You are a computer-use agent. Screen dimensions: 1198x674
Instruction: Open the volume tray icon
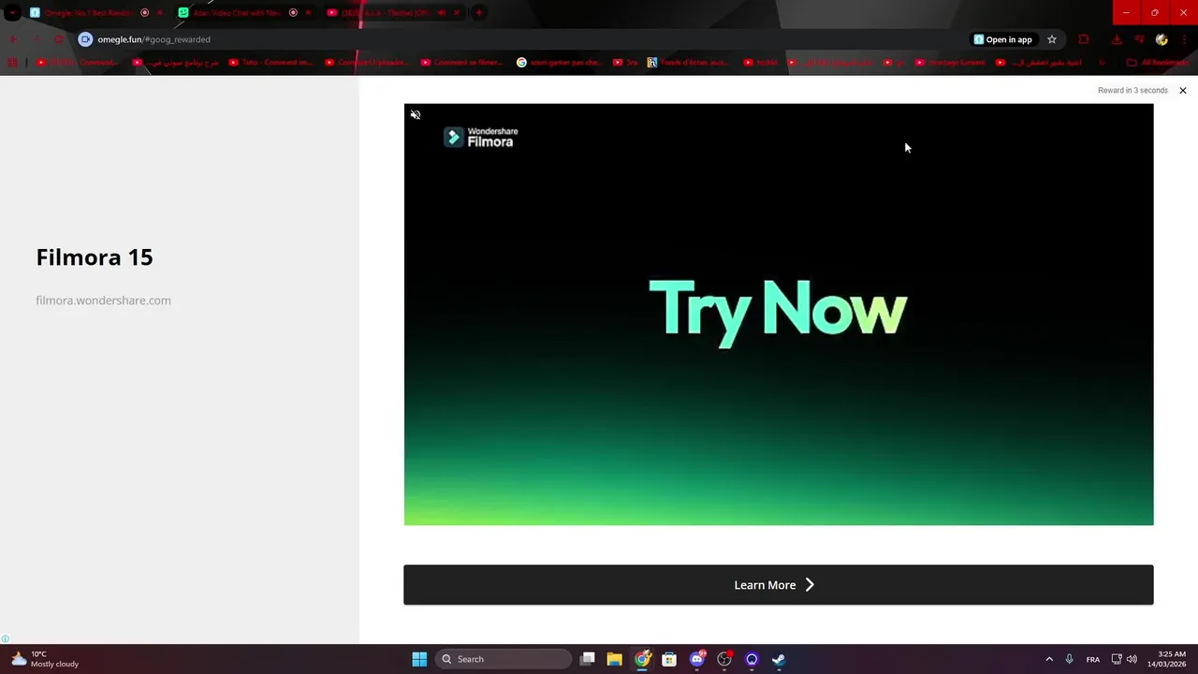point(1132,659)
